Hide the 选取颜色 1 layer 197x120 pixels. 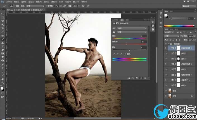click(166, 80)
